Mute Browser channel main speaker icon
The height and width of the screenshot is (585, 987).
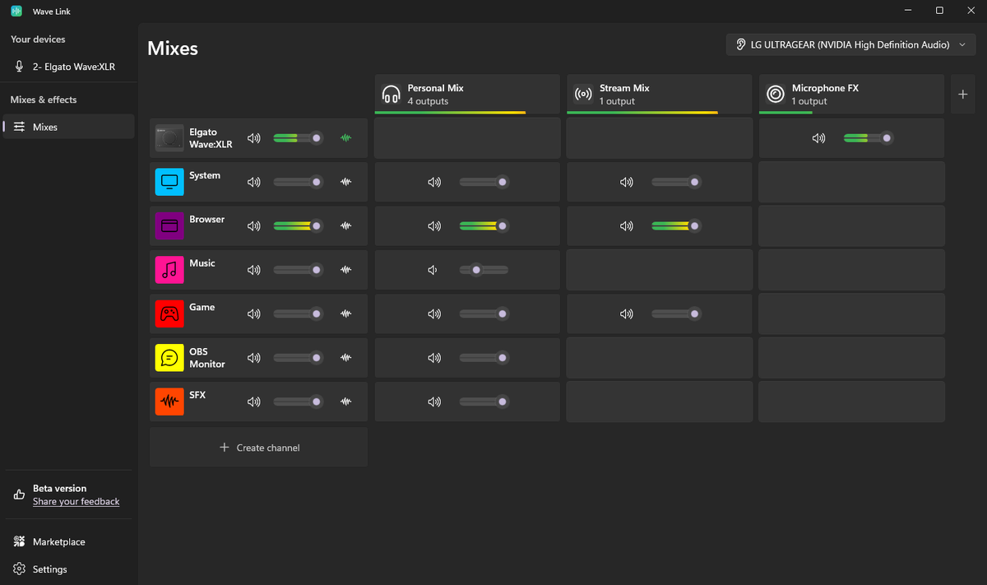[x=253, y=225]
